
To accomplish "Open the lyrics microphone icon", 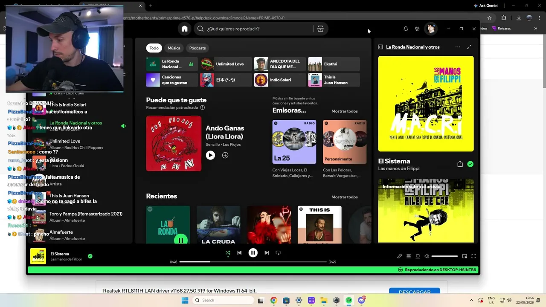I will tap(399, 256).
